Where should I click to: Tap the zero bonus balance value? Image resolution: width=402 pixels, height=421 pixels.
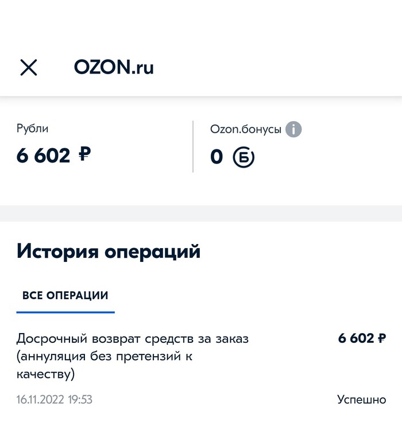217,156
